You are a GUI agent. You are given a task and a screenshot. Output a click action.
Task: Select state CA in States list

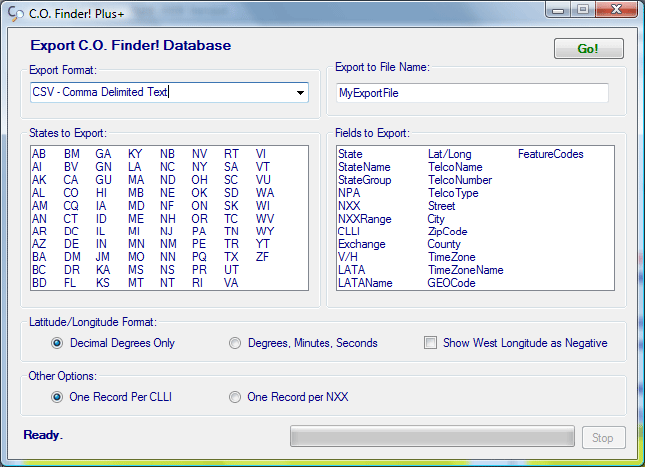(71, 180)
